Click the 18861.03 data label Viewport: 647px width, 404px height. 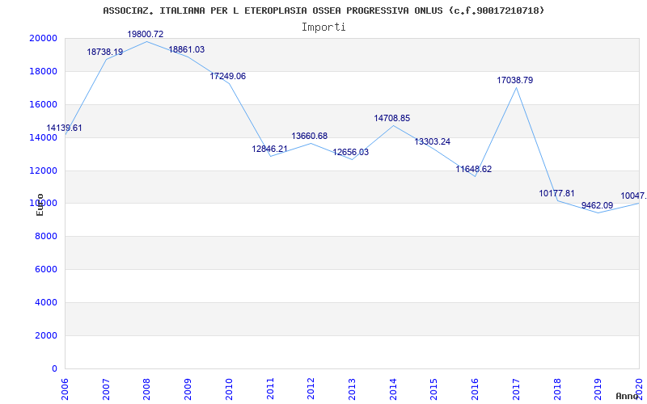coord(187,49)
